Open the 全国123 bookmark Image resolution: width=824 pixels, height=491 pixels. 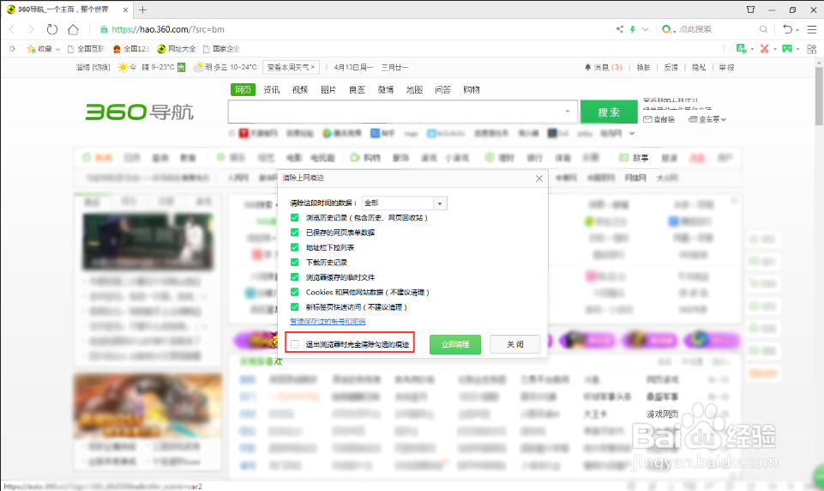[131, 49]
